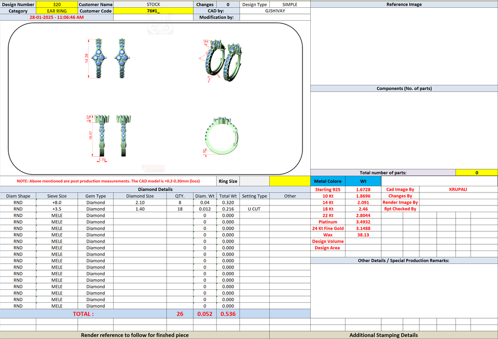Select 10 Kt weight 1.8696

tap(363, 196)
